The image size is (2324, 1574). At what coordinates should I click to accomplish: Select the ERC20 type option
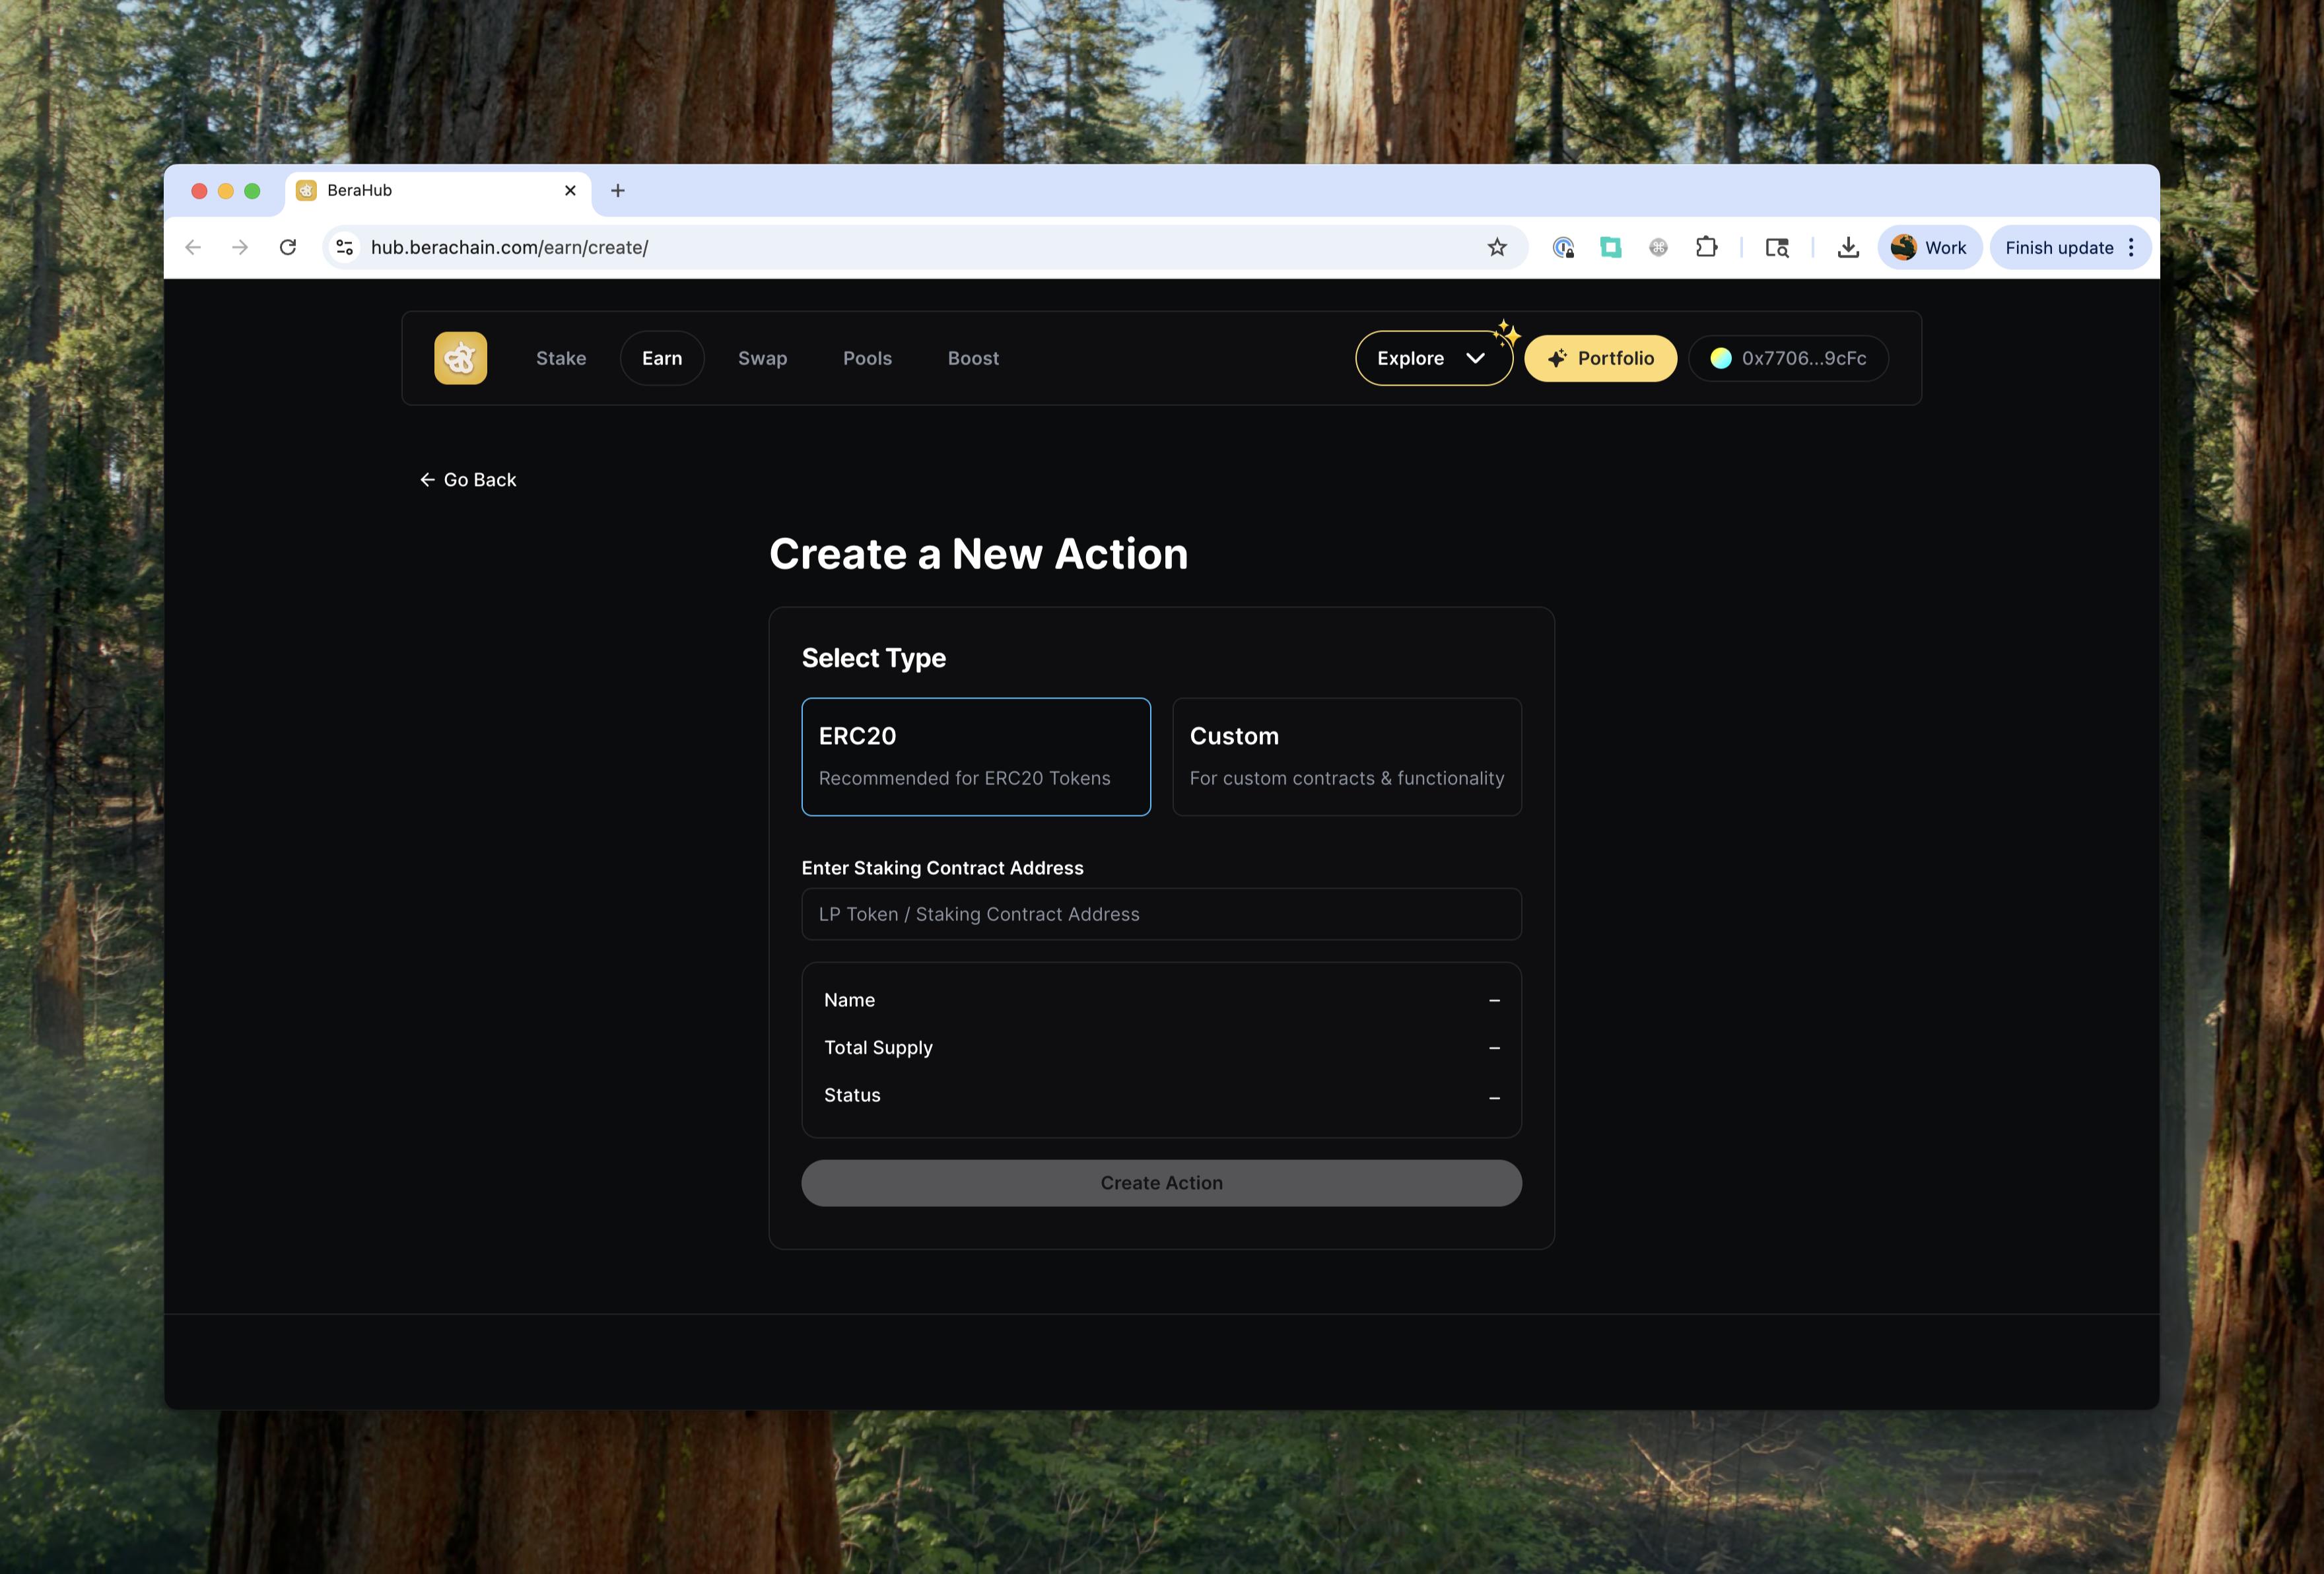click(x=975, y=756)
